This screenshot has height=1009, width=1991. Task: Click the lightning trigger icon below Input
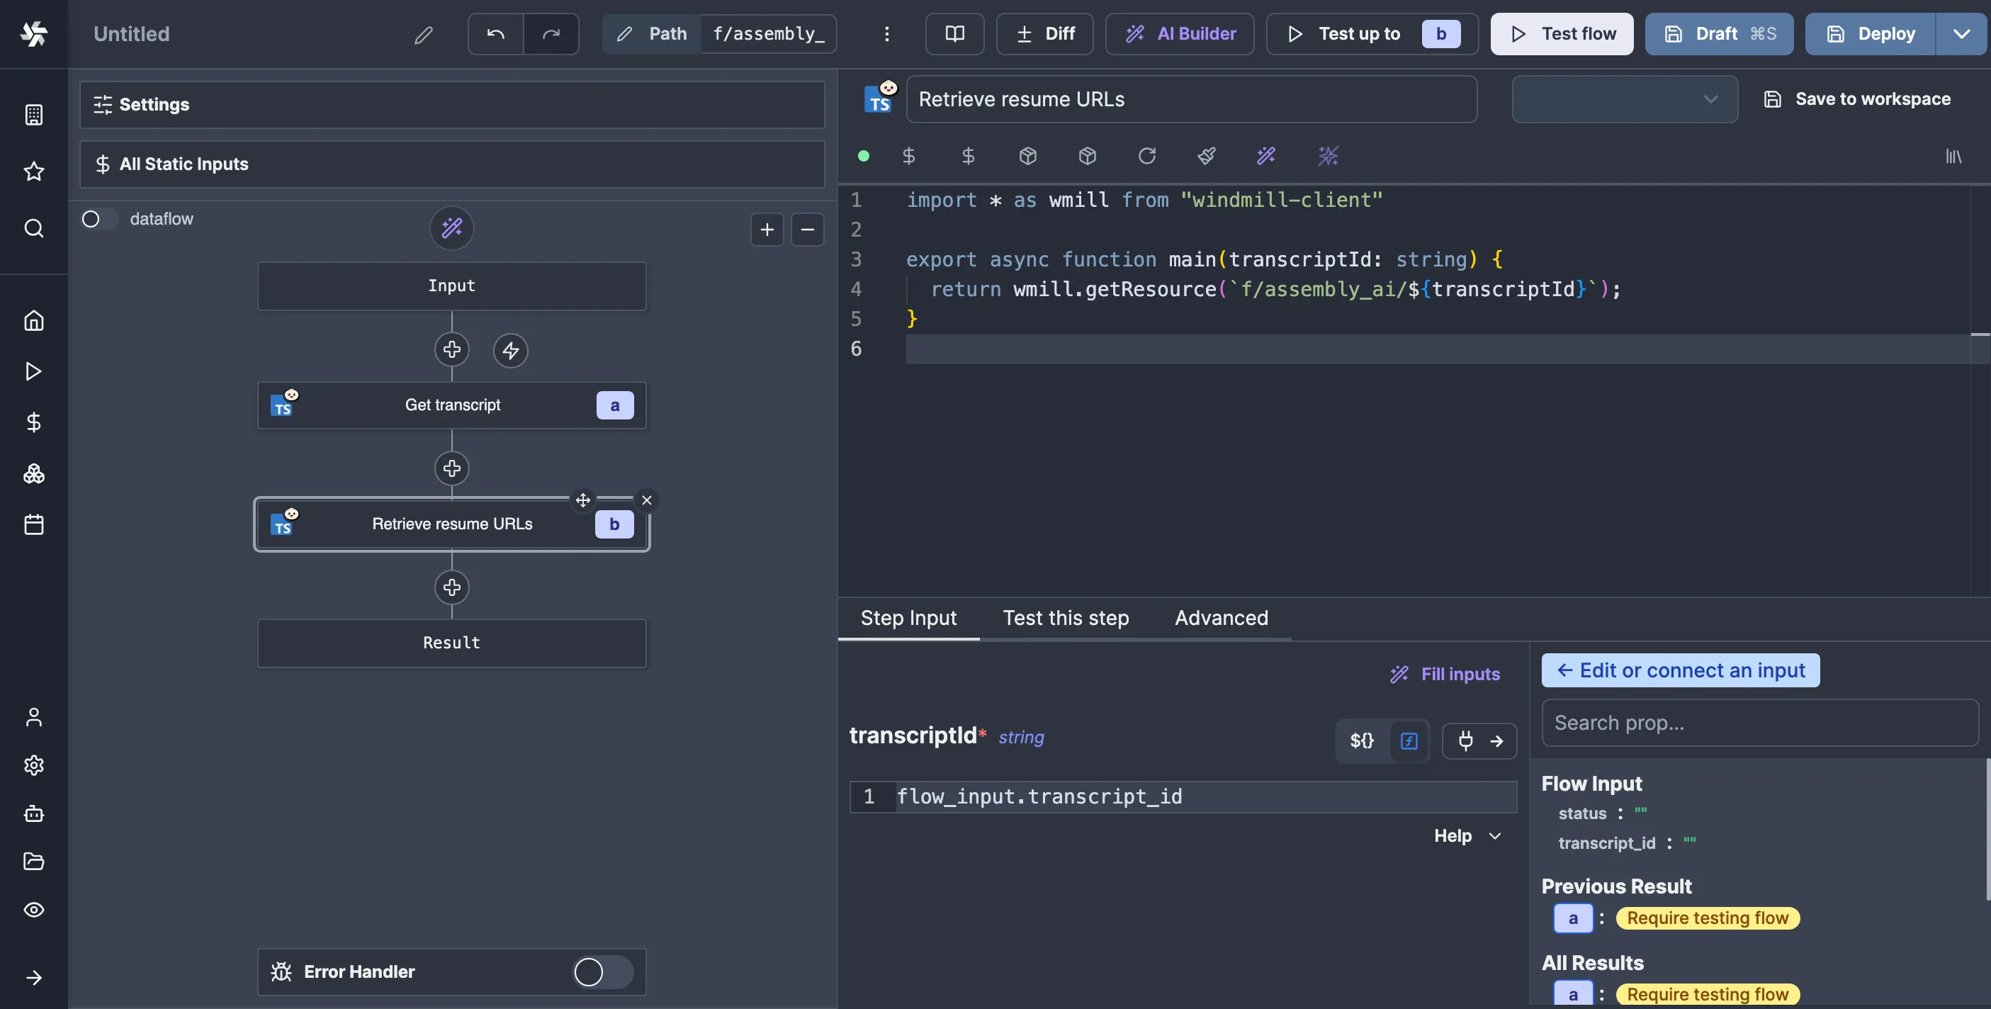[x=510, y=350]
